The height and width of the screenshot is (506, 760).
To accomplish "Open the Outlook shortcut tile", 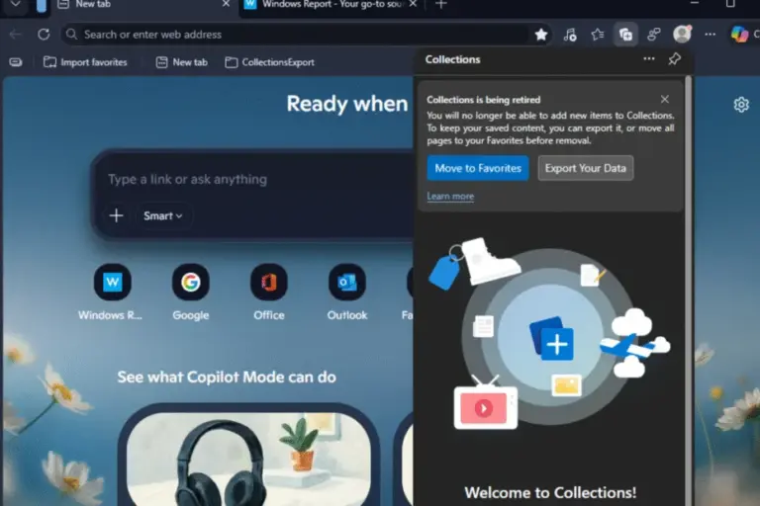I will [346, 283].
